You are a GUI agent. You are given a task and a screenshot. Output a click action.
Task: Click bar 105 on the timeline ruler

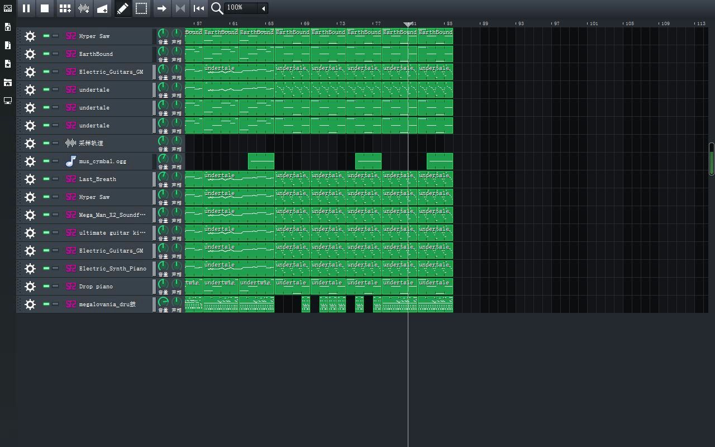click(x=629, y=23)
